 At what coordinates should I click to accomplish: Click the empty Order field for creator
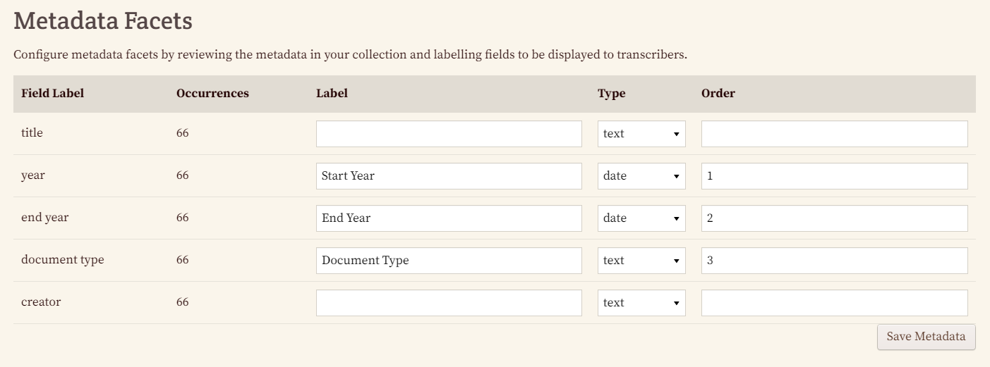point(834,303)
